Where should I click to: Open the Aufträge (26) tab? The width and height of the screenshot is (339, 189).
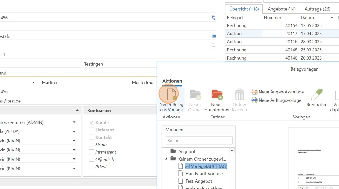[x=317, y=9]
